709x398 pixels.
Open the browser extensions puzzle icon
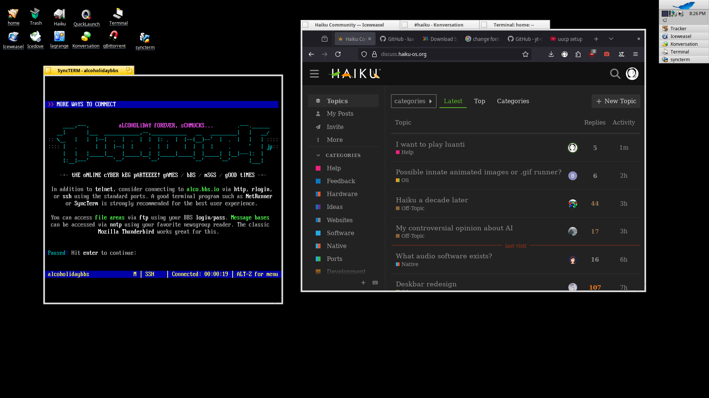point(578,54)
